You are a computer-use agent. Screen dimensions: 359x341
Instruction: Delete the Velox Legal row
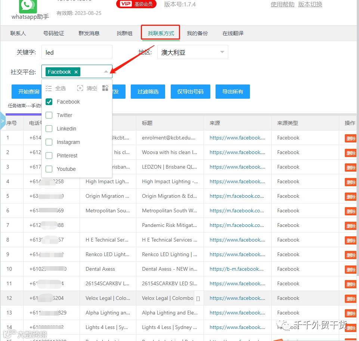351,299
